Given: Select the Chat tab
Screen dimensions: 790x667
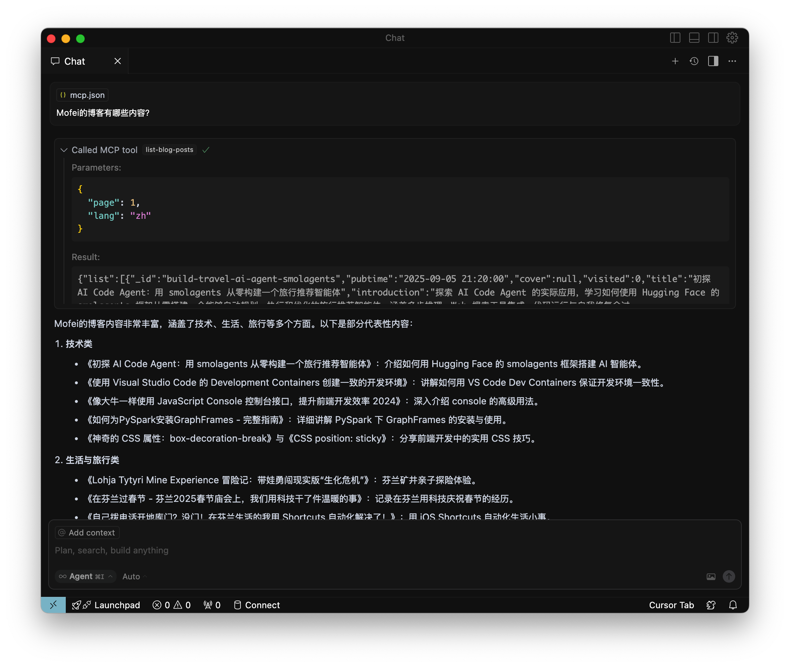Looking at the screenshot, I should pyautogui.click(x=85, y=61).
